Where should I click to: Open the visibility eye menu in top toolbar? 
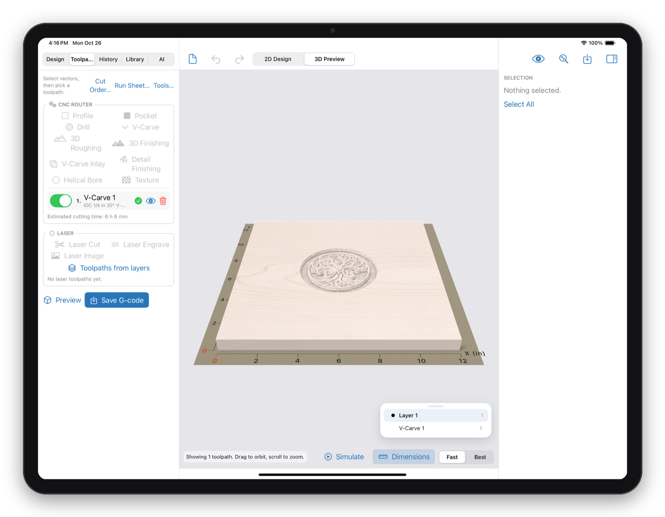point(538,59)
